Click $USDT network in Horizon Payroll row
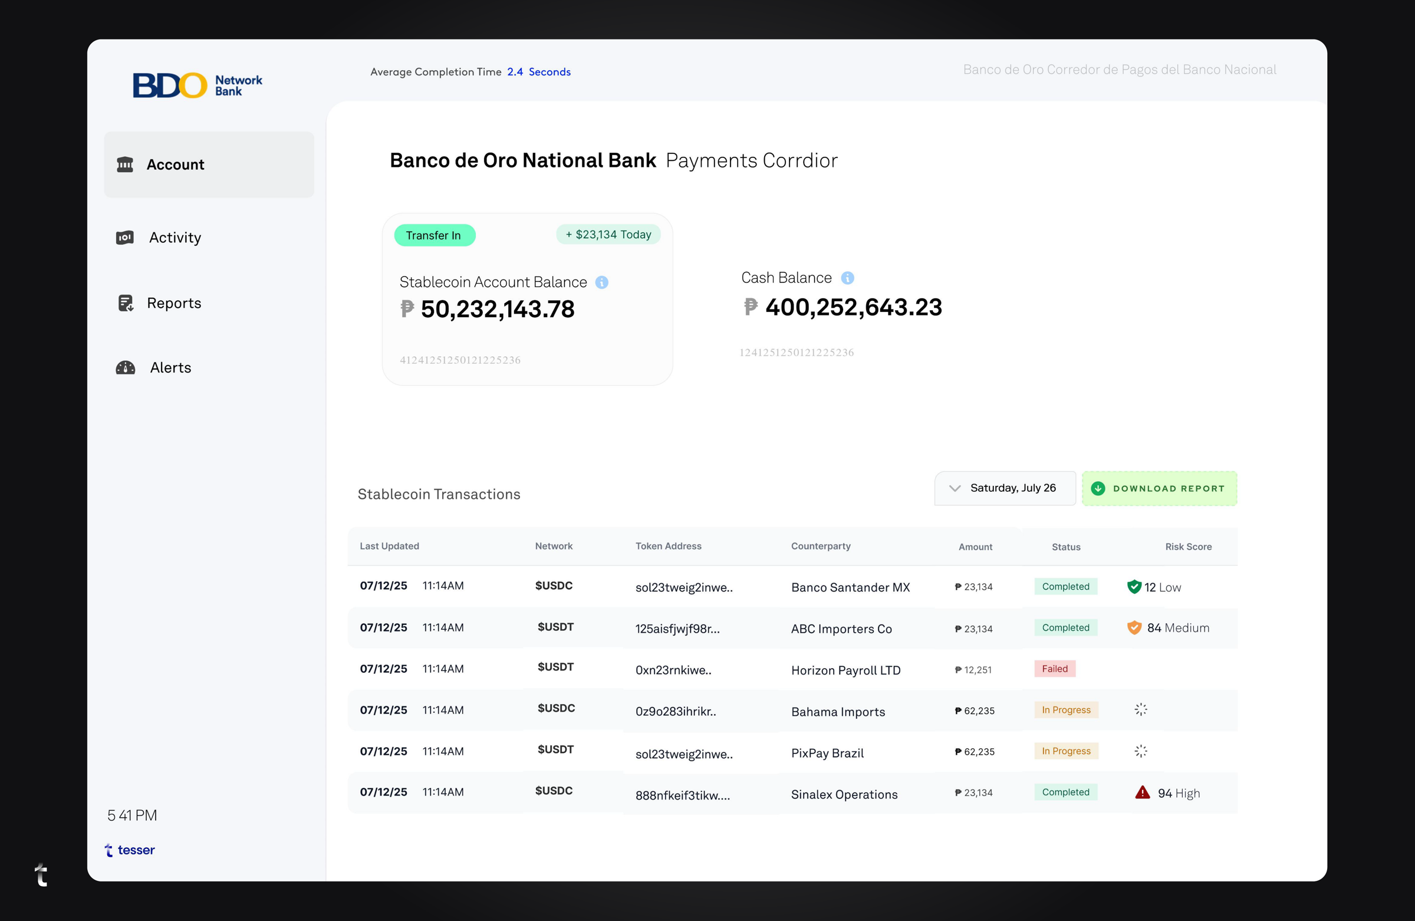 click(x=555, y=667)
